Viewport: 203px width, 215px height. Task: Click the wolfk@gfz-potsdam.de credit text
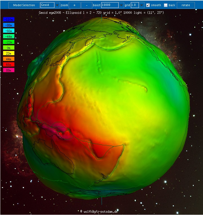click(99, 211)
